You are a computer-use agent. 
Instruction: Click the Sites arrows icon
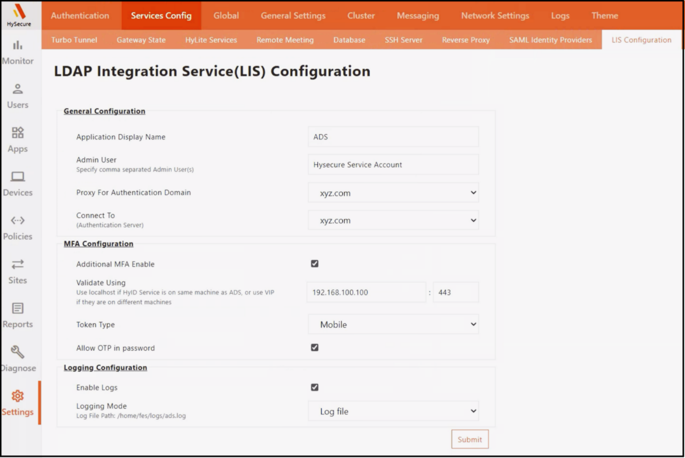[18, 264]
